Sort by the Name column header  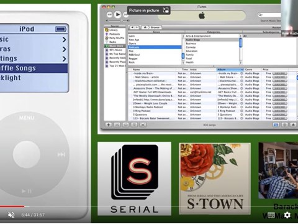pyautogui.click(x=153, y=70)
